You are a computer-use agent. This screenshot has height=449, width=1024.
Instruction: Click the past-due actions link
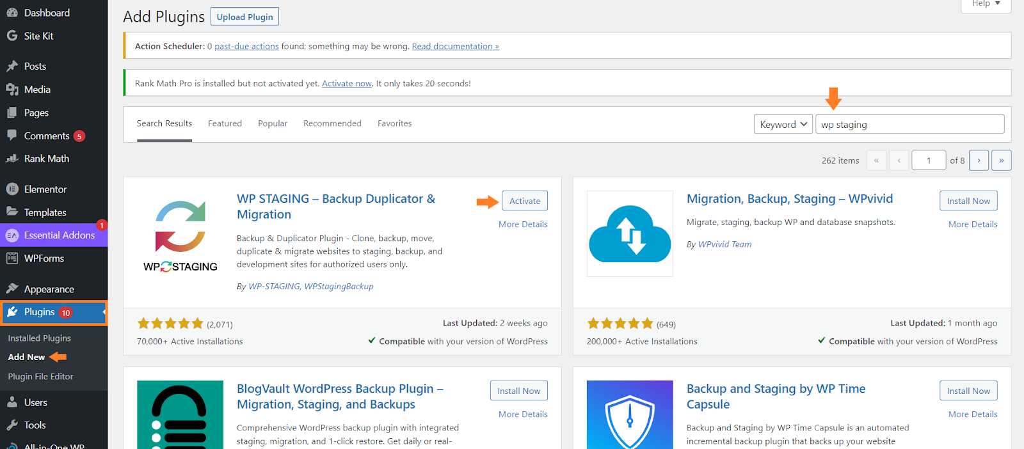246,47
